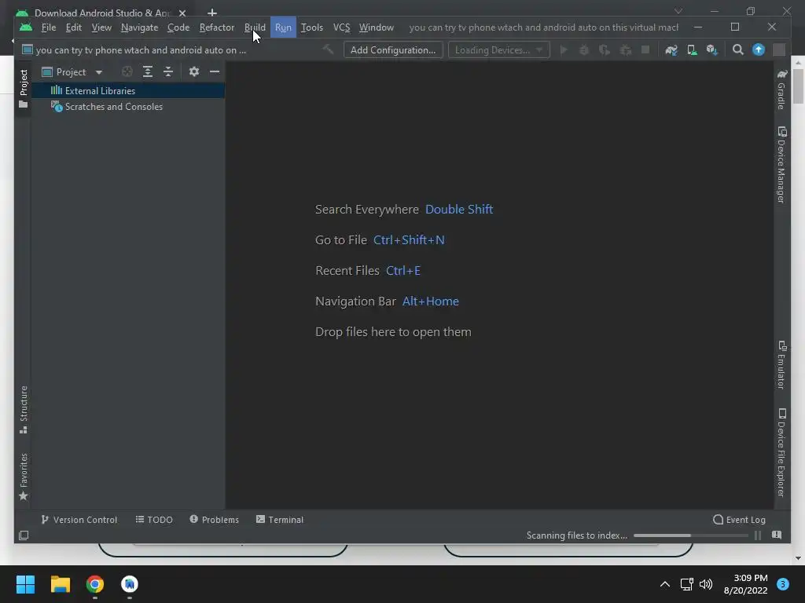Open the Window menu

(x=377, y=27)
